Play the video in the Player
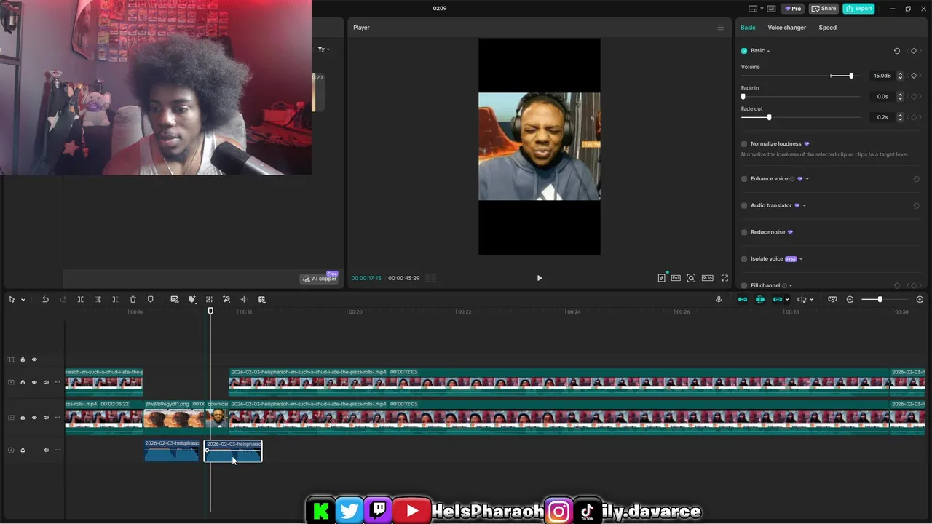Image resolution: width=932 pixels, height=524 pixels. pyautogui.click(x=540, y=278)
